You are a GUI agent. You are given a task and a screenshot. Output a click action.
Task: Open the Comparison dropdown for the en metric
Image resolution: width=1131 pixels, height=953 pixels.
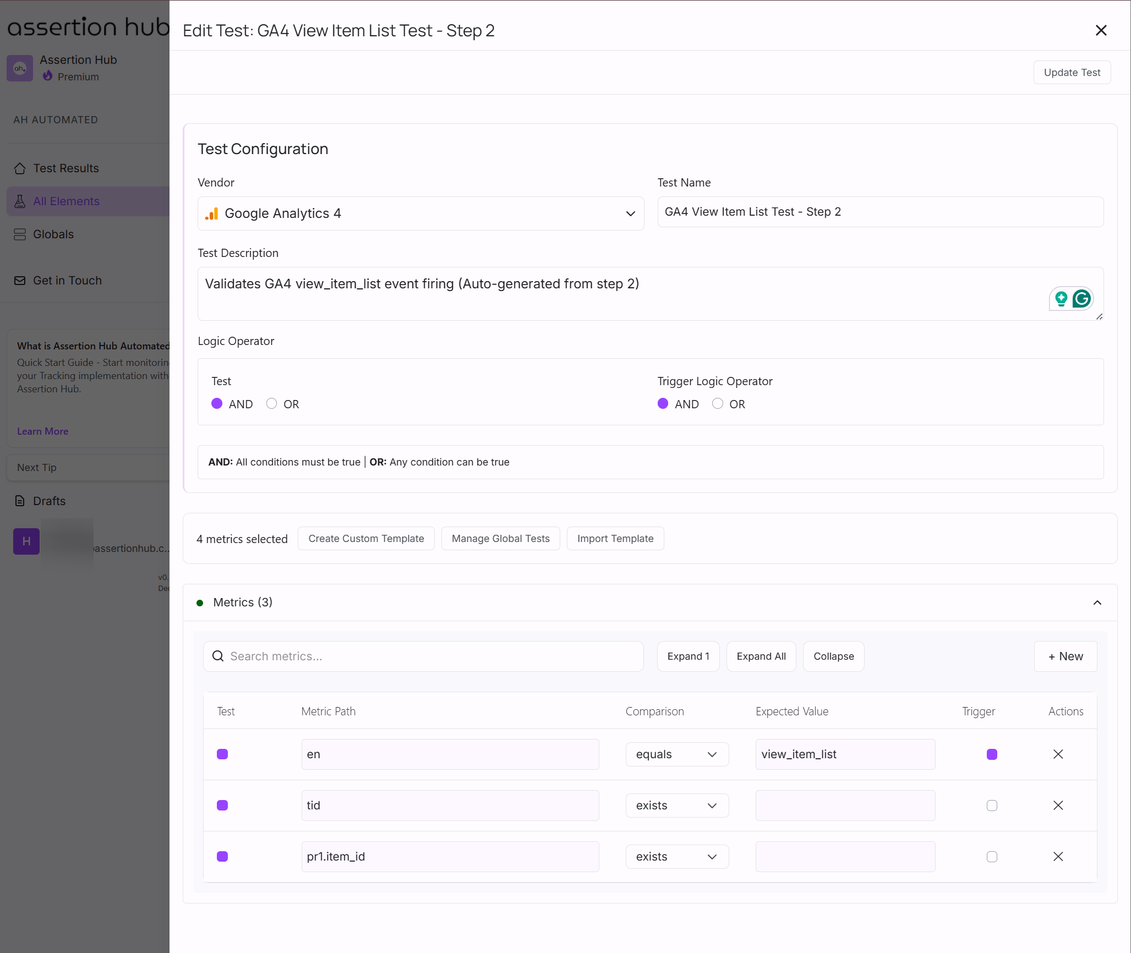coord(676,754)
